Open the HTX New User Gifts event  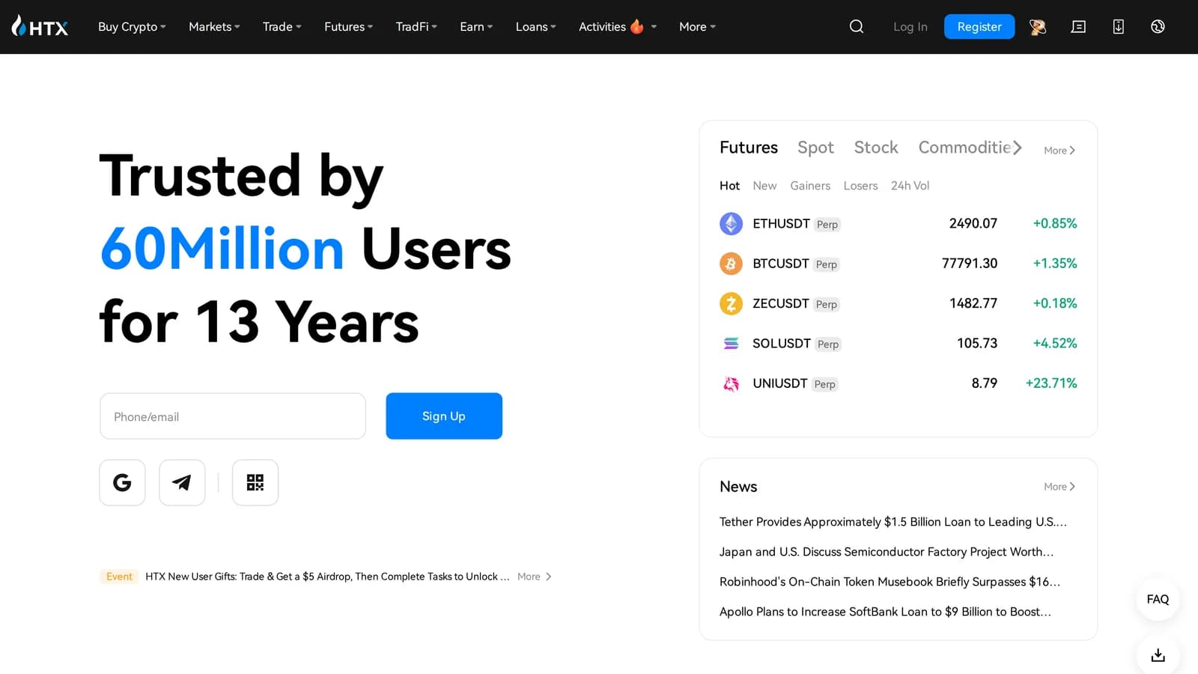coord(327,577)
